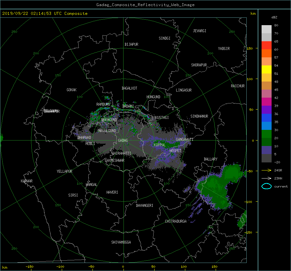
Task: Click the GOKAK city label
Action: pyautogui.click(x=71, y=90)
